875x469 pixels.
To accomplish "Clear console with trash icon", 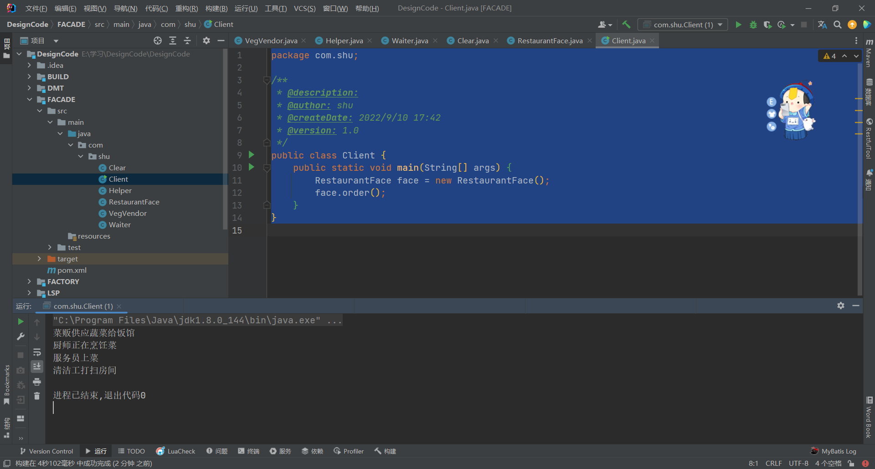I will point(37,396).
